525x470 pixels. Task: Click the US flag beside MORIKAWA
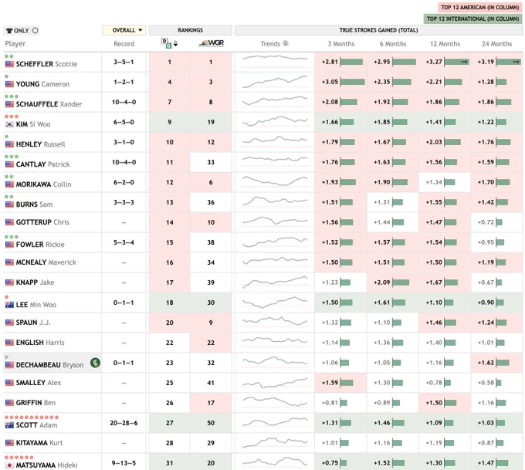(x=9, y=184)
